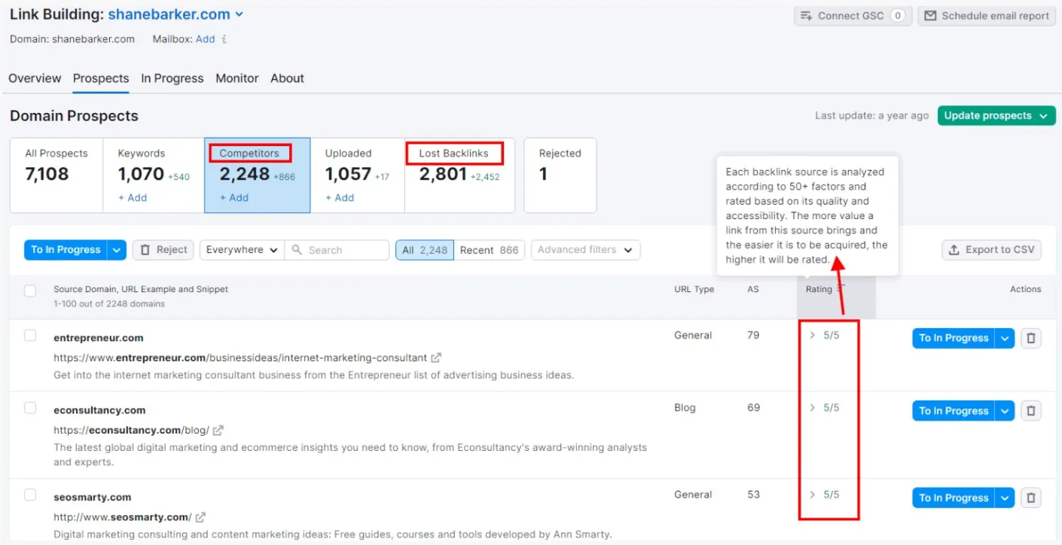Switch to the In Progress tab
The height and width of the screenshot is (545, 1062).
point(172,78)
